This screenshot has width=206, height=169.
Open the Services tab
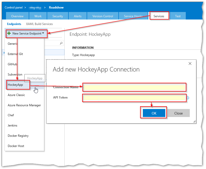159,16
